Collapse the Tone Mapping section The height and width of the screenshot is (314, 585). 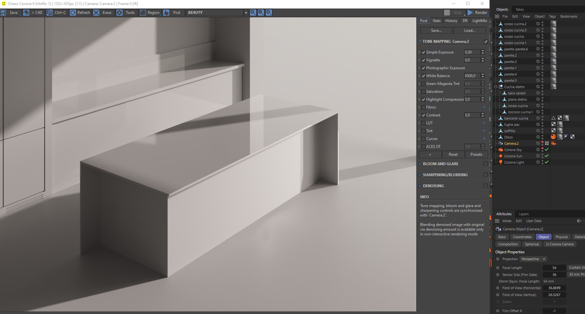420,41
